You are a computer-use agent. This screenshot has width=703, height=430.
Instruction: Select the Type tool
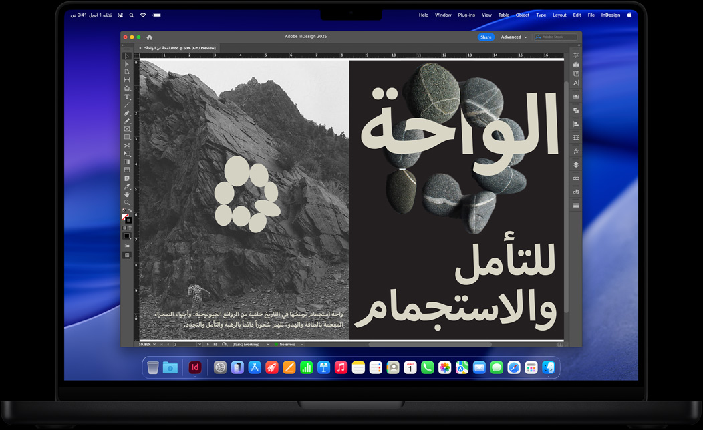click(x=126, y=97)
